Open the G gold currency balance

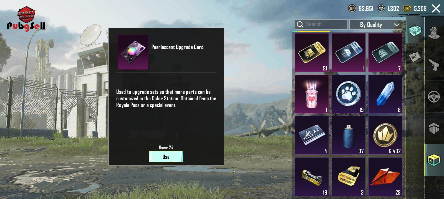click(415, 9)
